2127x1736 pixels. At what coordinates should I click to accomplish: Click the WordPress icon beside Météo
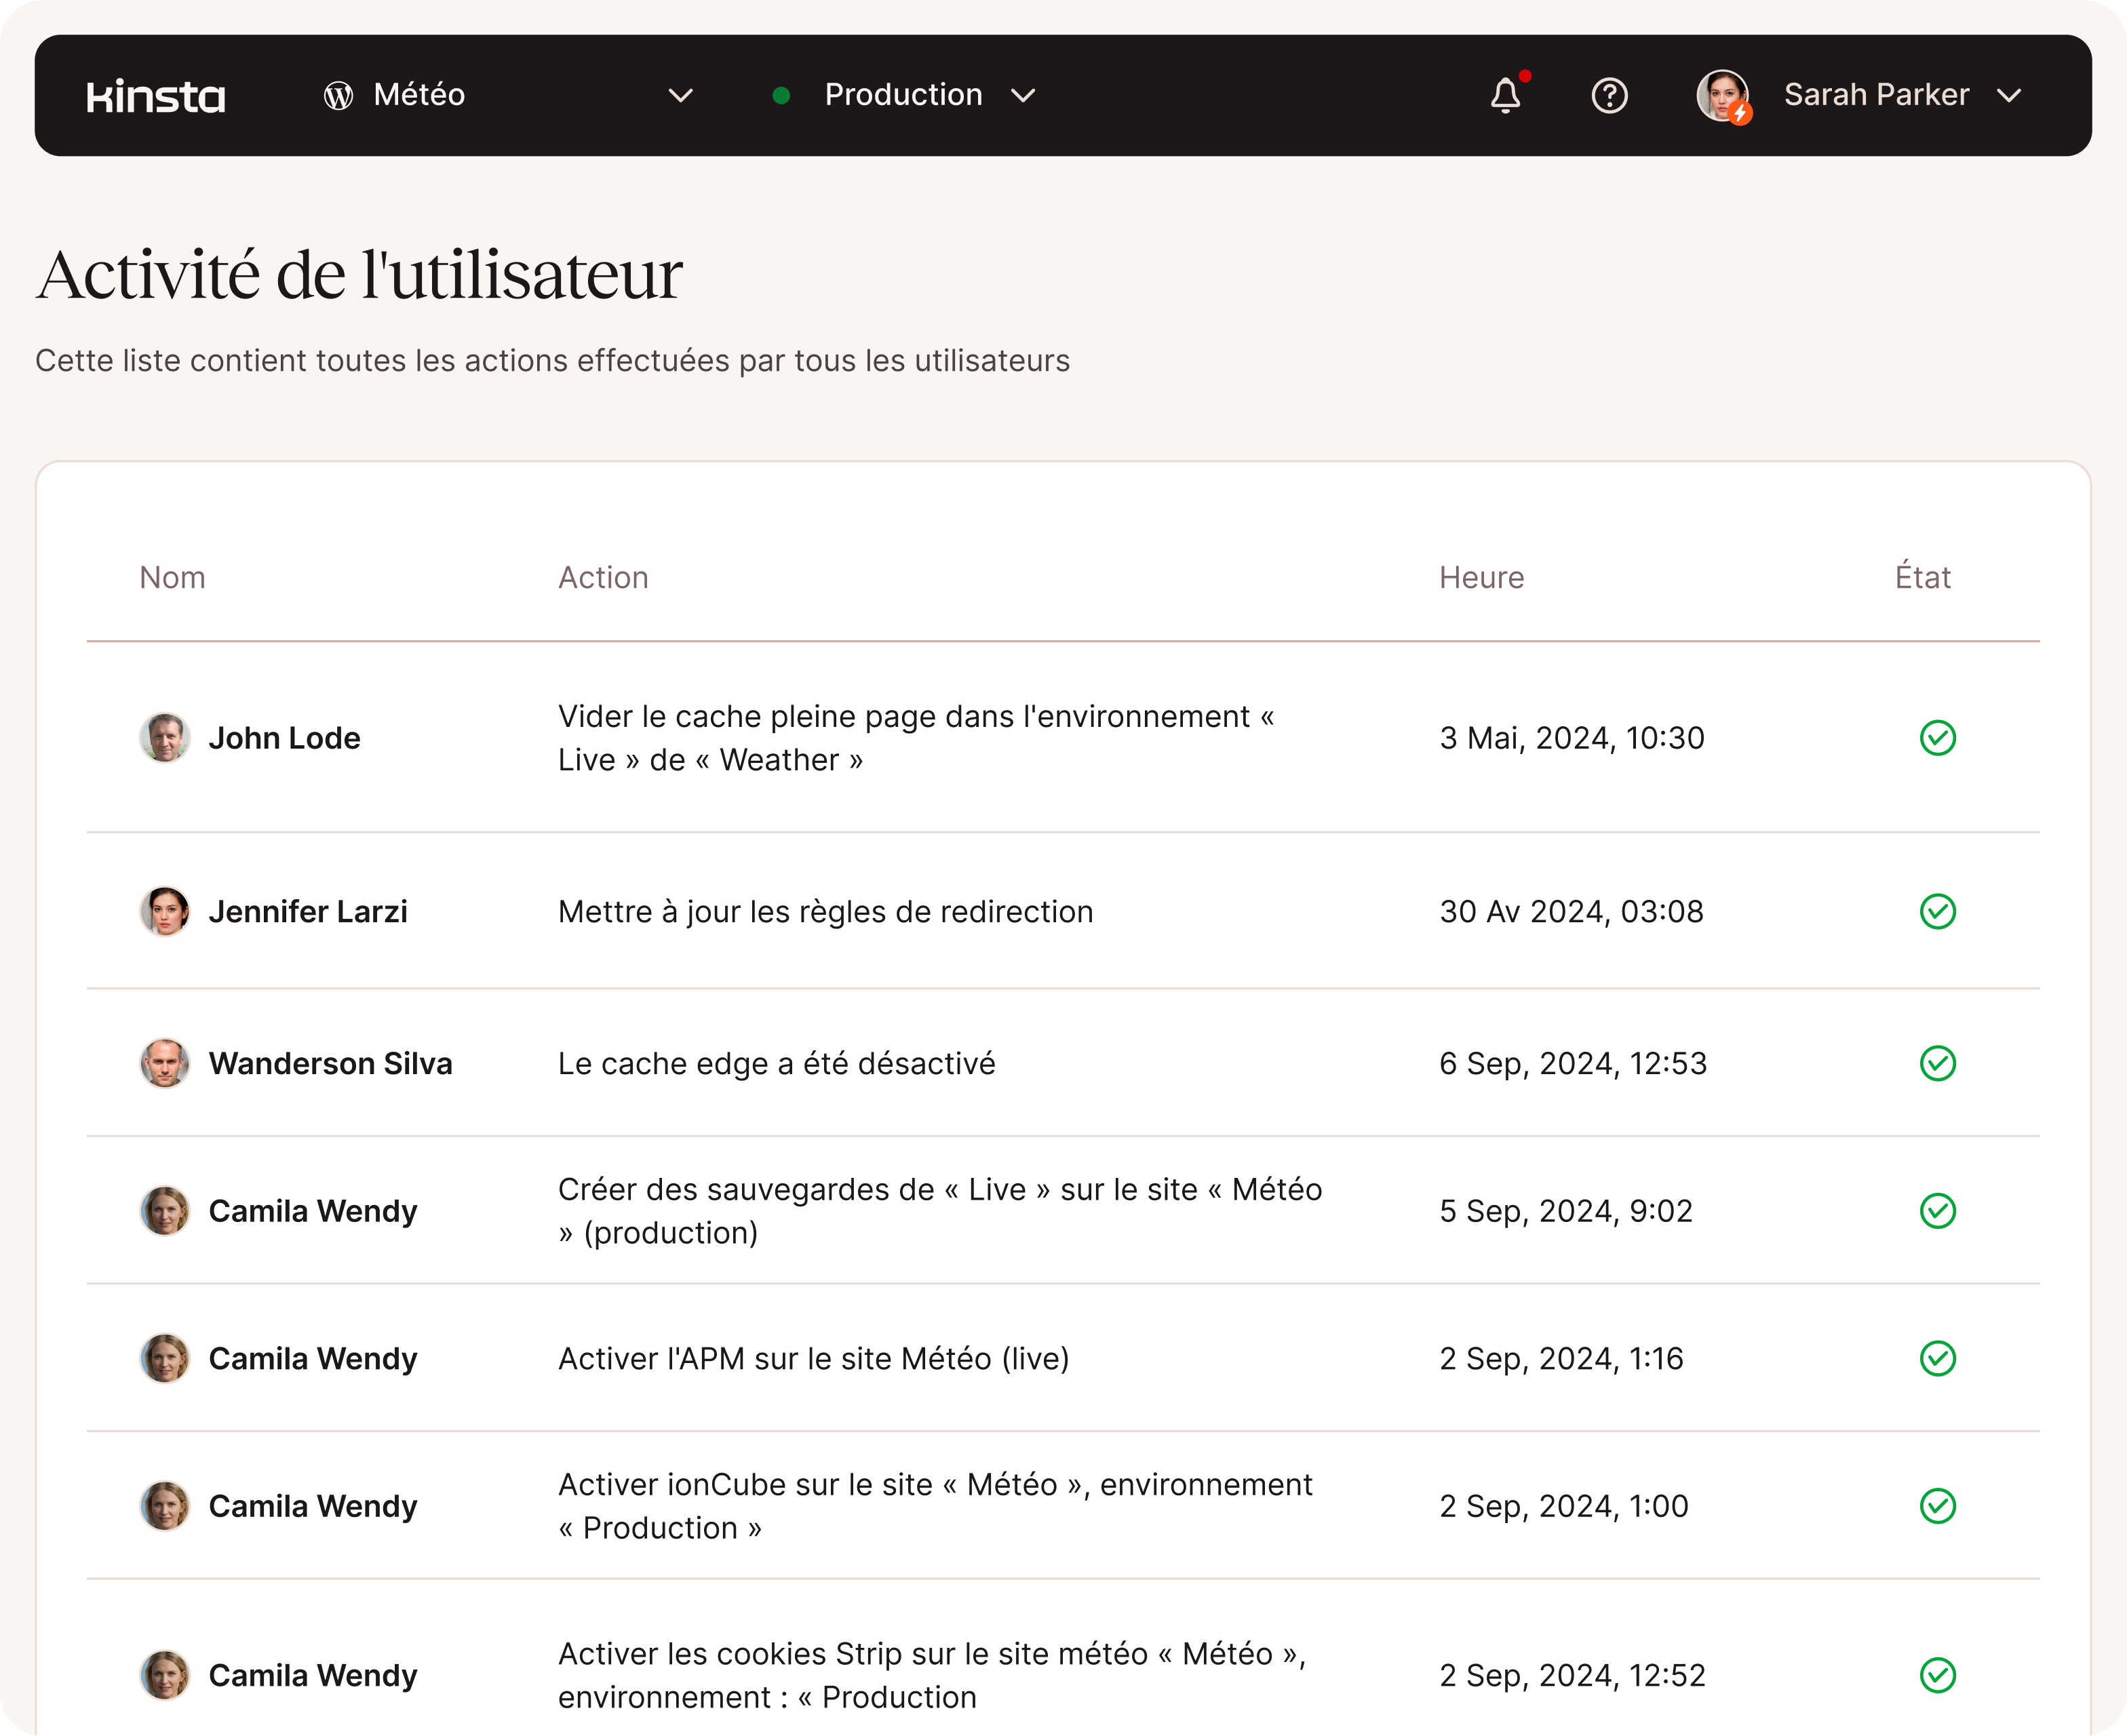pyautogui.click(x=338, y=96)
